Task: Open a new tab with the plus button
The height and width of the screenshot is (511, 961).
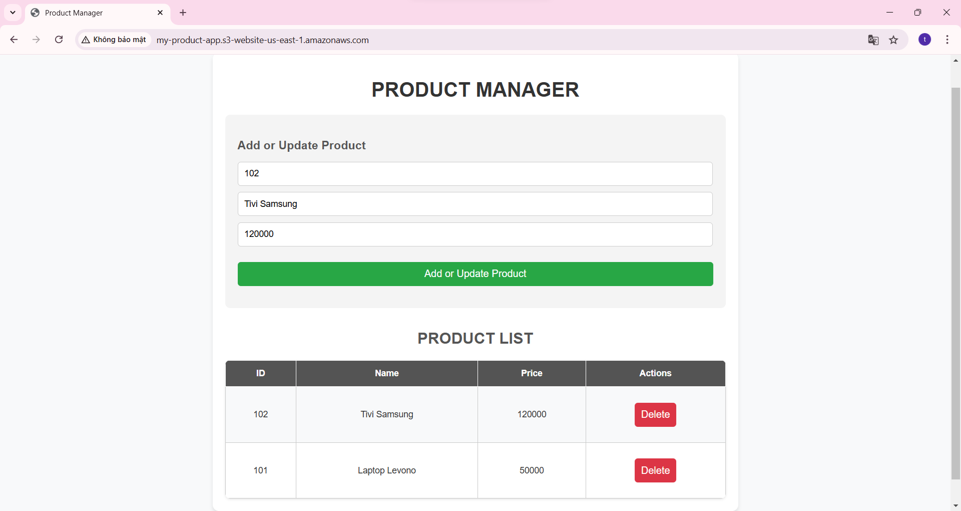Action: pos(183,13)
